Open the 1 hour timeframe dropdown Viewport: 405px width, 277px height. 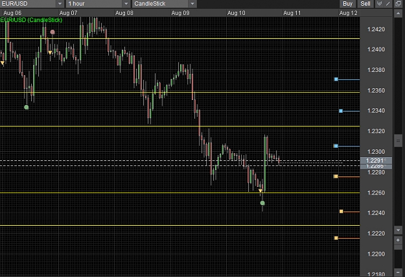(98, 4)
